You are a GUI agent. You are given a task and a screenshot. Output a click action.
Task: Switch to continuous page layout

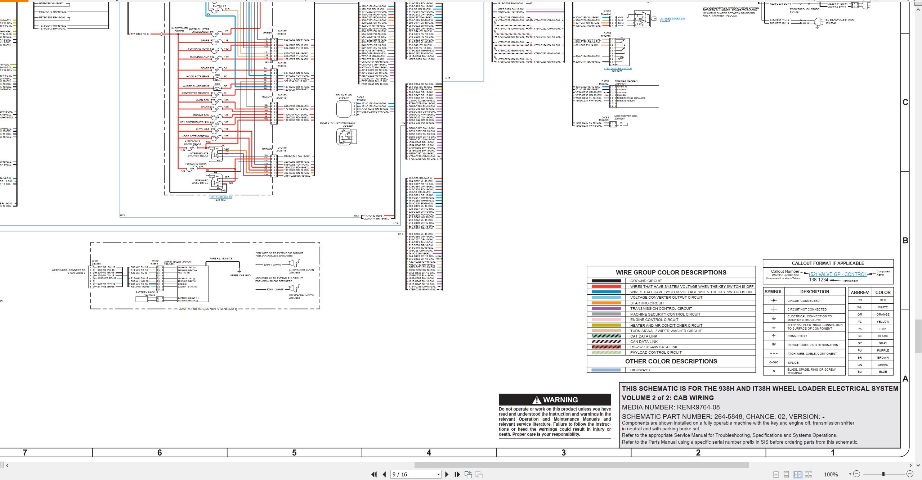pos(787,475)
